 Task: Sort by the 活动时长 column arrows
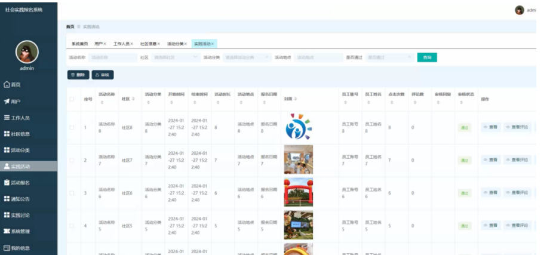tap(218, 103)
